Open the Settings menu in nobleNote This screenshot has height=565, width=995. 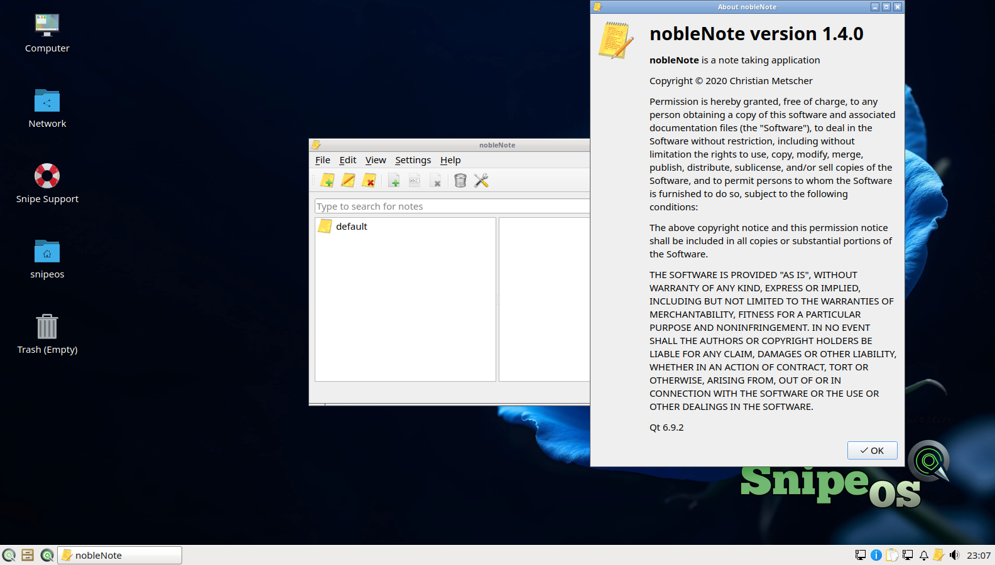(413, 160)
